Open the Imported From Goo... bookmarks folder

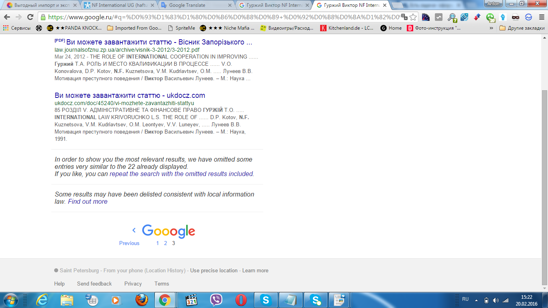coord(134,28)
